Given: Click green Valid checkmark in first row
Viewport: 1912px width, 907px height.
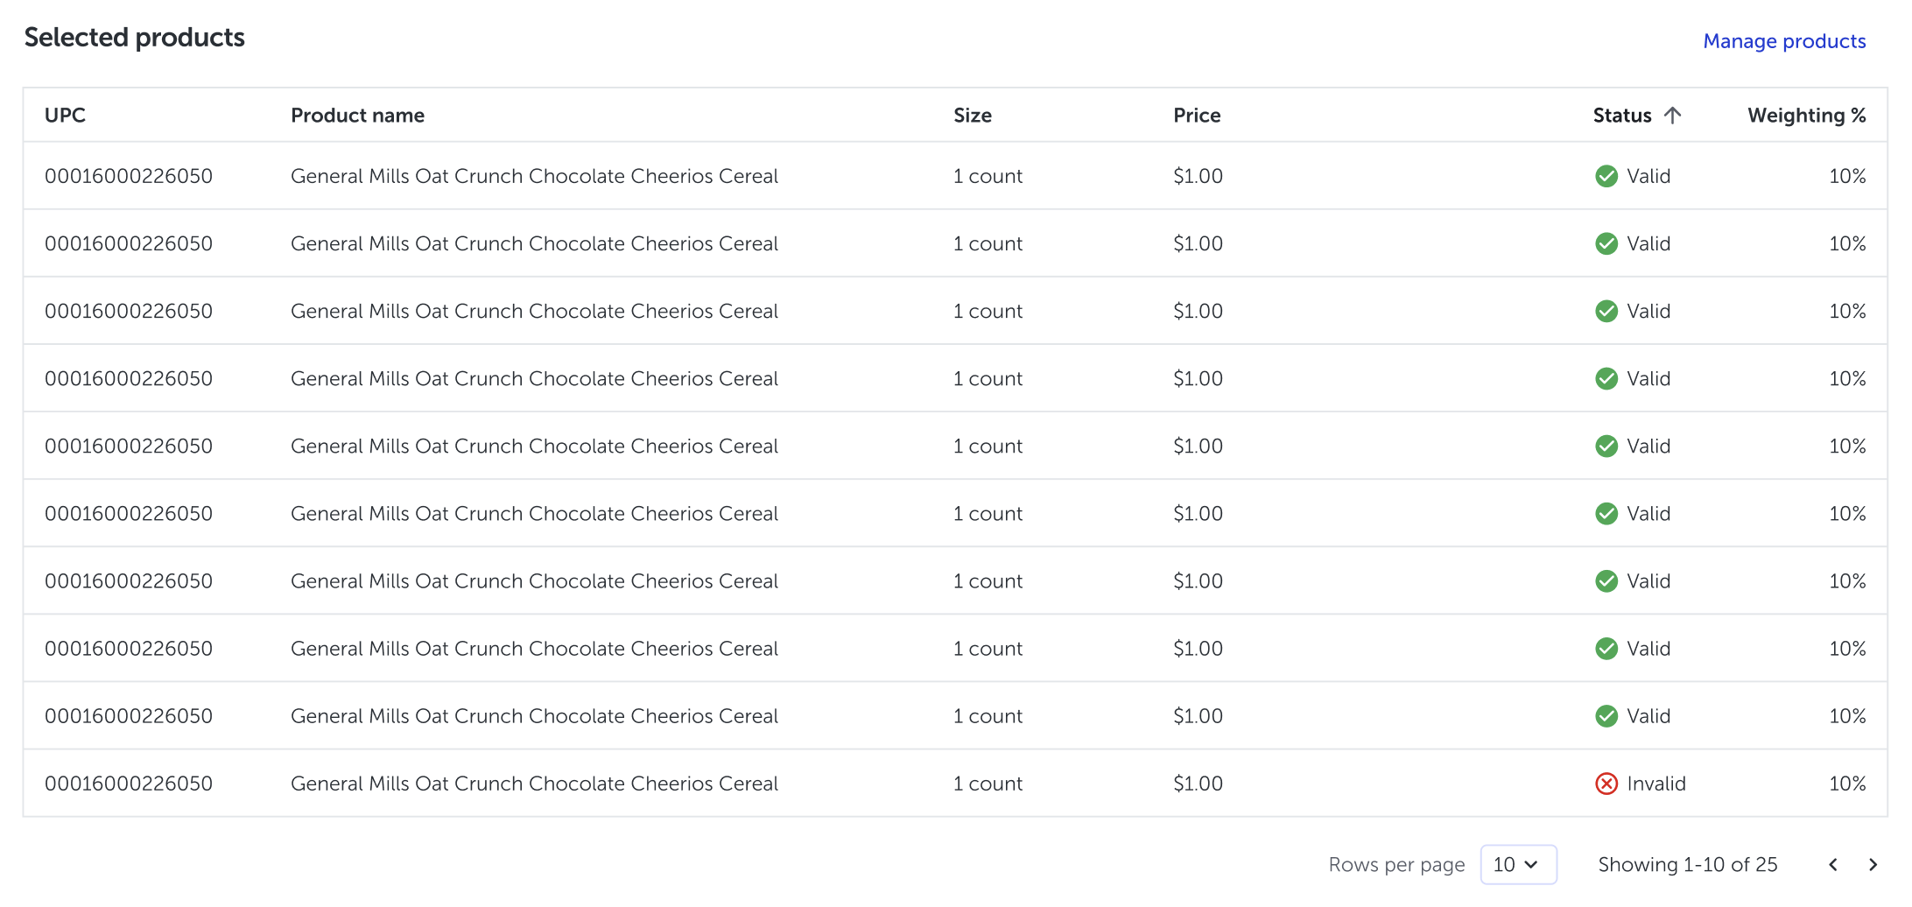Looking at the screenshot, I should (x=1606, y=176).
